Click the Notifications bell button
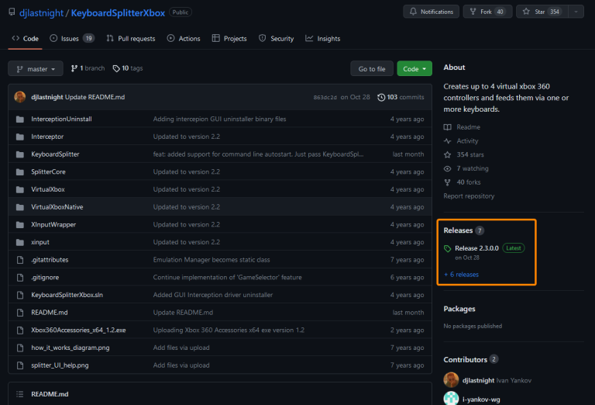This screenshot has height=405, width=595. coord(431,12)
